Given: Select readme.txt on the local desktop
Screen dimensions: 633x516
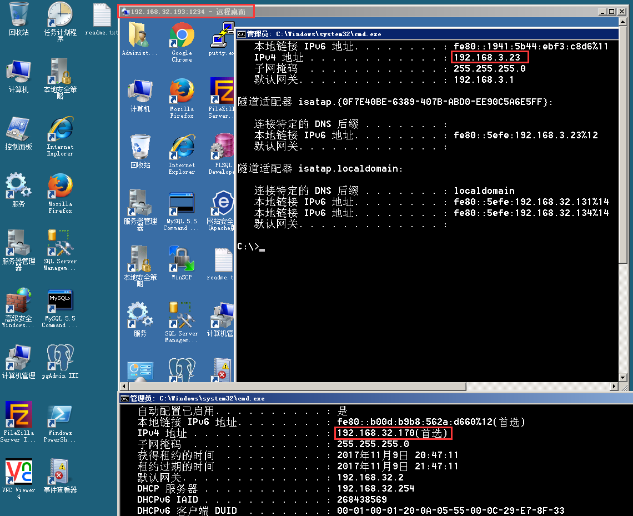Looking at the screenshot, I should tap(102, 19).
